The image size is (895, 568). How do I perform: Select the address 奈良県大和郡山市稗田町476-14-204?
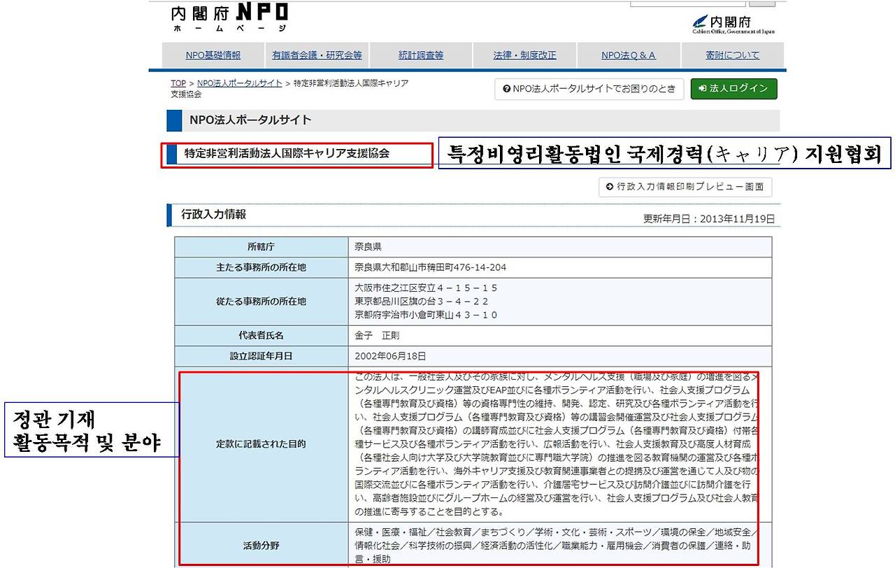pyautogui.click(x=431, y=268)
